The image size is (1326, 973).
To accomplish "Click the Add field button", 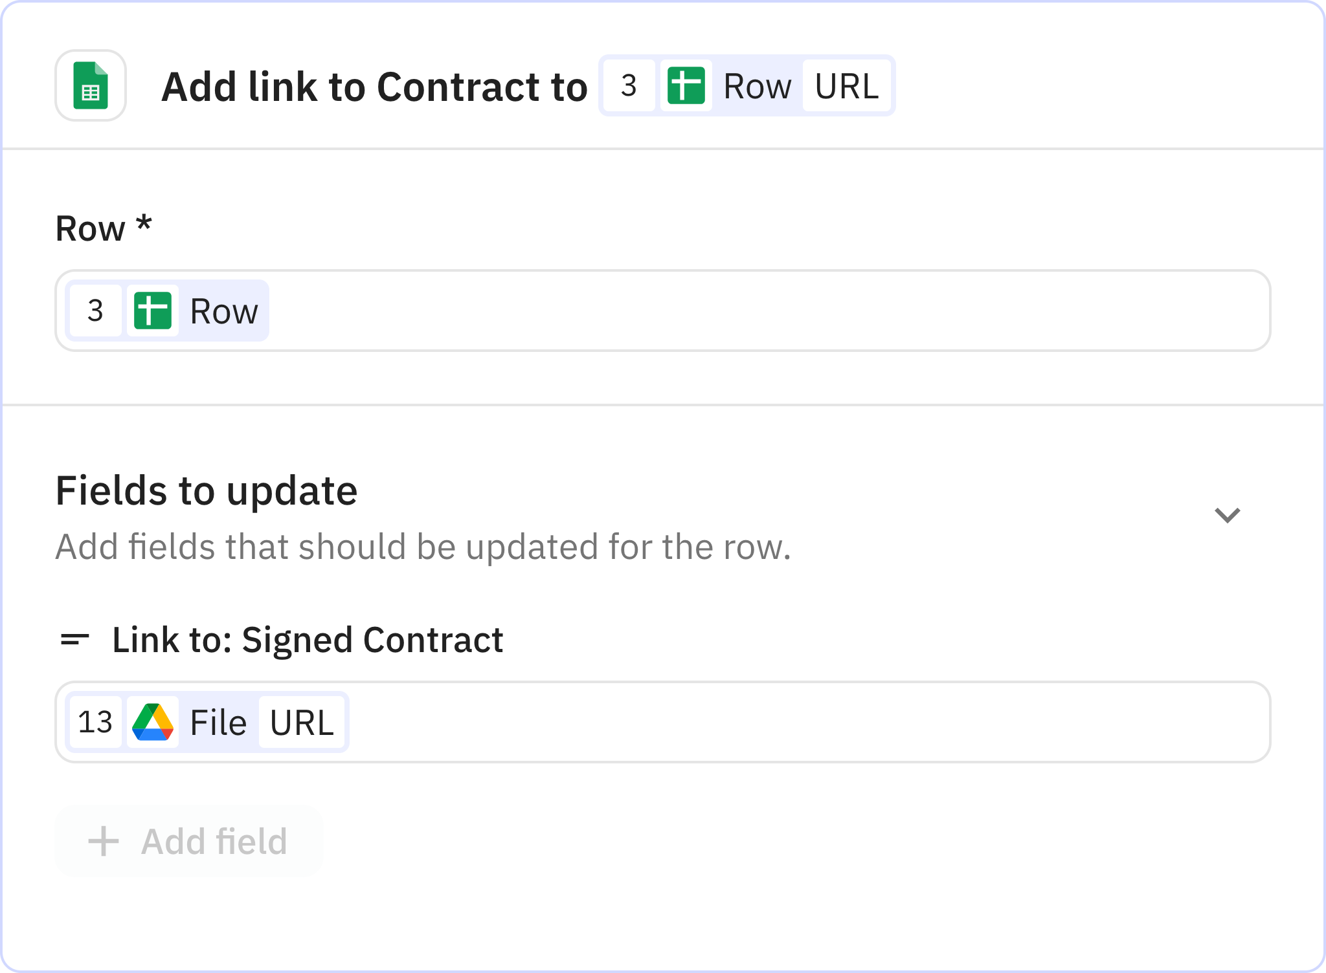I will click(188, 840).
